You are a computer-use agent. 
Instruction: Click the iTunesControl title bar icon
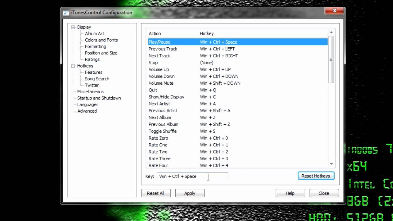click(x=66, y=13)
